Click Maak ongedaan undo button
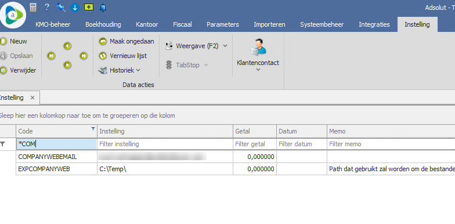This screenshot has width=455, height=224. click(x=127, y=41)
